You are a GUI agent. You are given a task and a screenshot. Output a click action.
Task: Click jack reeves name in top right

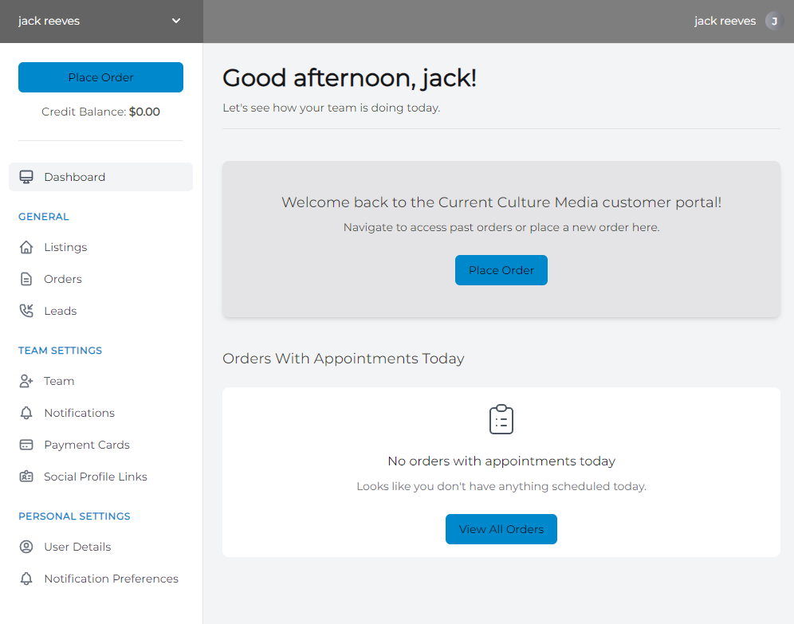725,22
